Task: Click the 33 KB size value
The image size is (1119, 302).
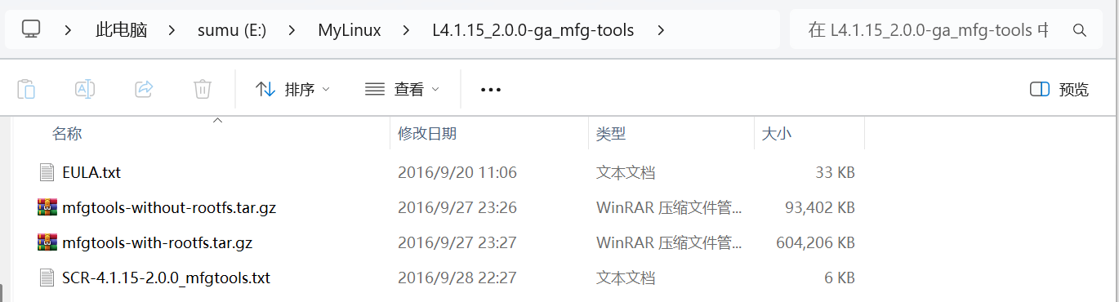Action: point(835,172)
